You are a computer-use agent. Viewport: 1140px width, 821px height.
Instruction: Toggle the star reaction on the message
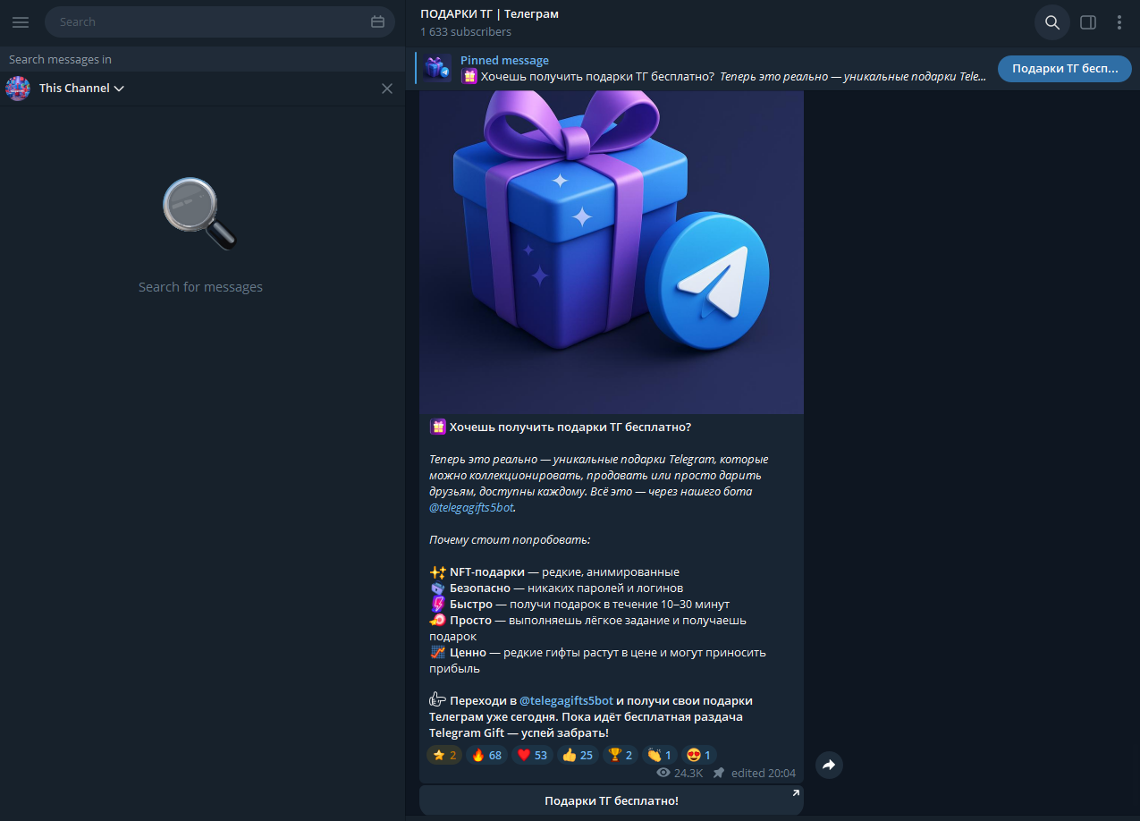pos(443,755)
